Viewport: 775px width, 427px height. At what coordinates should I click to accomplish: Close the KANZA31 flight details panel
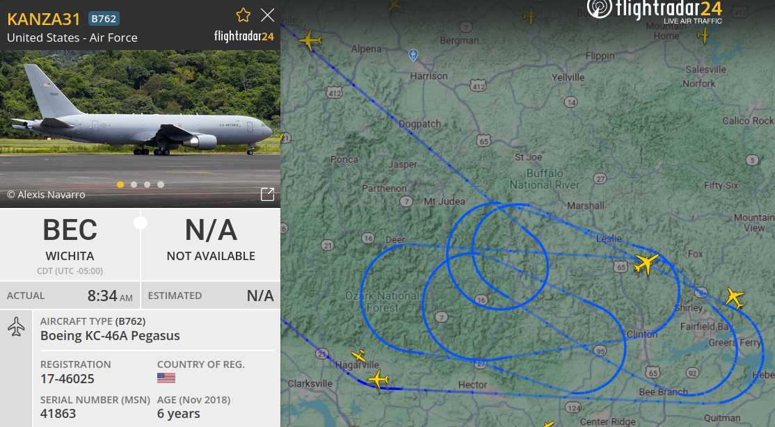coord(267,15)
